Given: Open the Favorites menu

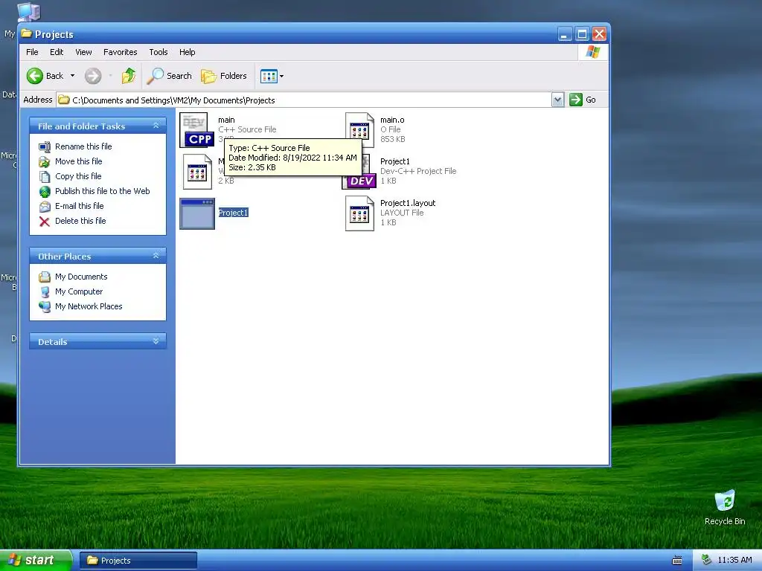Looking at the screenshot, I should 120,52.
